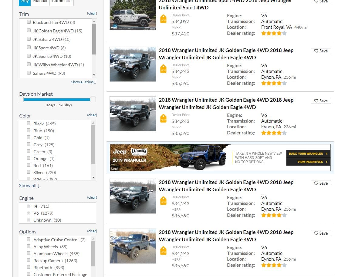
Task: Filter by Red color
Action: click(29, 165)
